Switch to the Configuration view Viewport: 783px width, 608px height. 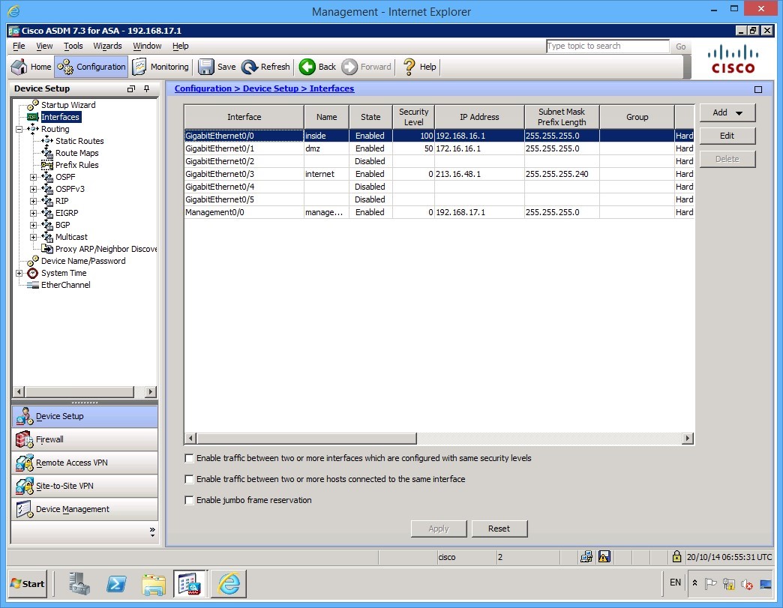[91, 67]
